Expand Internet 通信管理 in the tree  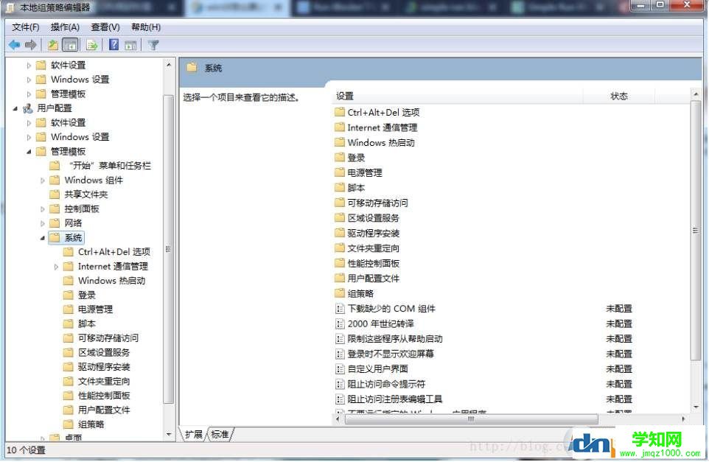click(56, 267)
